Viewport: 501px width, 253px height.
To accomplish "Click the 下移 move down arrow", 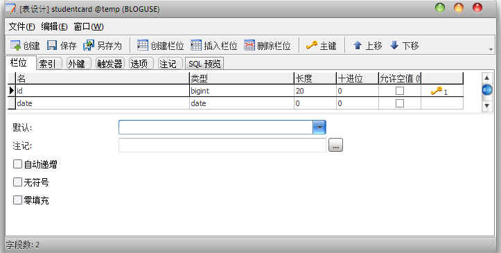I will [x=394, y=45].
